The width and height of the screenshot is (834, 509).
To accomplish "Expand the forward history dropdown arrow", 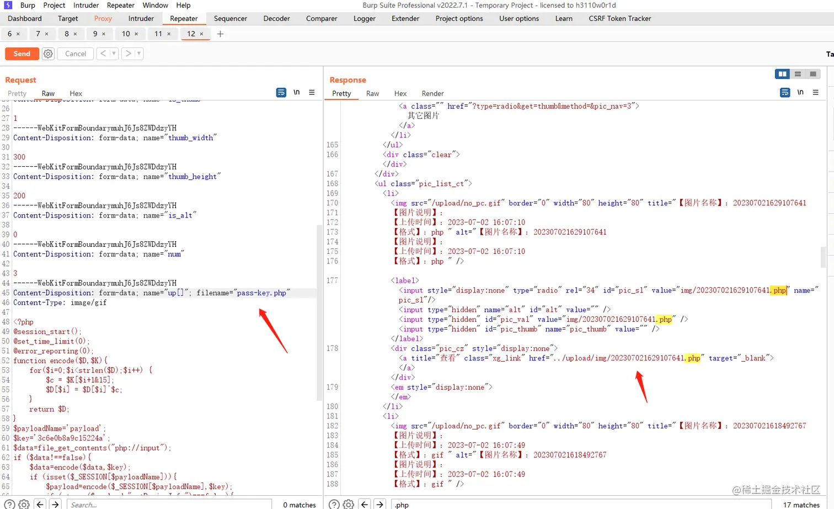I will pos(139,54).
